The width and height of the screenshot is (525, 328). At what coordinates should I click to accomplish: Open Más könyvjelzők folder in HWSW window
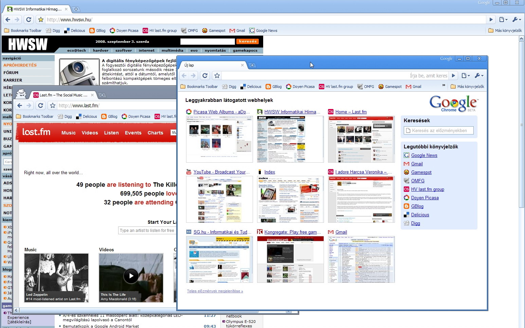click(505, 31)
